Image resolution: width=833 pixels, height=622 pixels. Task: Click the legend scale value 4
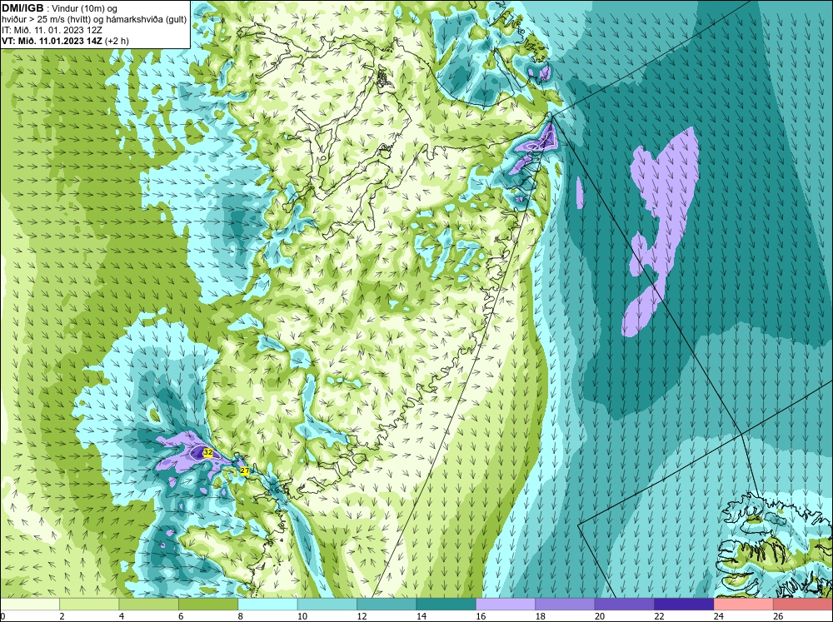pos(122,616)
